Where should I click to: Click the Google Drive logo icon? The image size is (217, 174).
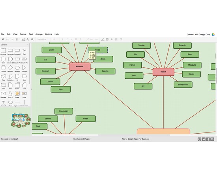coord(213,34)
